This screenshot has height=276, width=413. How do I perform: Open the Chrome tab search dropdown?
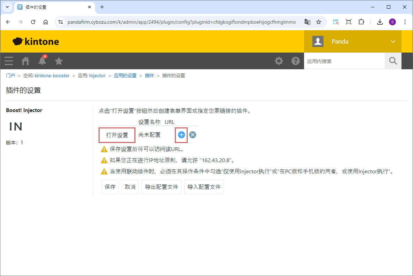[7, 7]
